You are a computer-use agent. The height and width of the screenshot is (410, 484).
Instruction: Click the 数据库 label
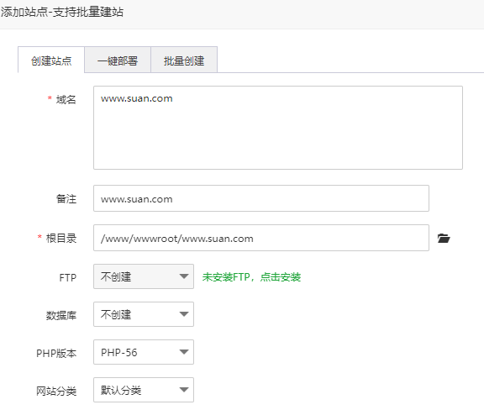click(61, 315)
